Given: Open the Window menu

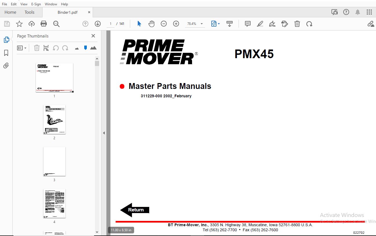Looking at the screenshot, I should (x=51, y=4).
